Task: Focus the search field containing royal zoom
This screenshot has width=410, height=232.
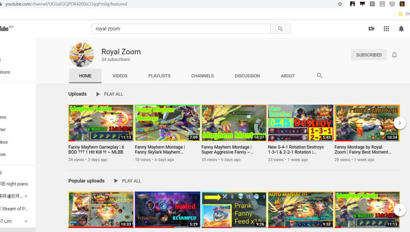Action: pyautogui.click(x=181, y=29)
